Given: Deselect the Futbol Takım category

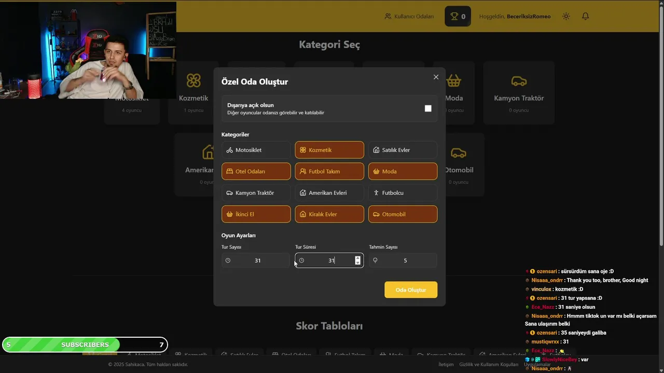Looking at the screenshot, I should [x=329, y=171].
